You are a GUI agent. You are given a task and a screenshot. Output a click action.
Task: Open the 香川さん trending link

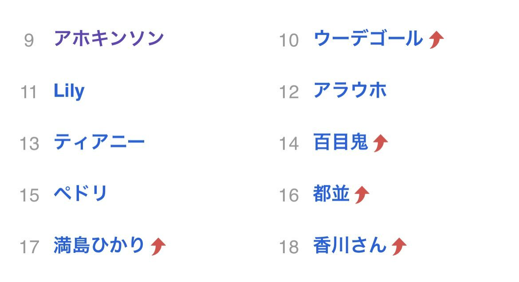pos(350,245)
